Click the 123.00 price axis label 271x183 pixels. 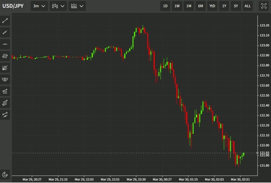[x=264, y=45]
